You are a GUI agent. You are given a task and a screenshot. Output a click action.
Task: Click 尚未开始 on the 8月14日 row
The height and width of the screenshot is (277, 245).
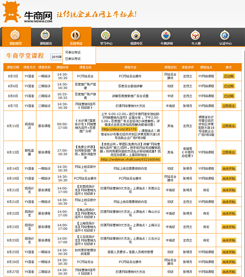229,168
